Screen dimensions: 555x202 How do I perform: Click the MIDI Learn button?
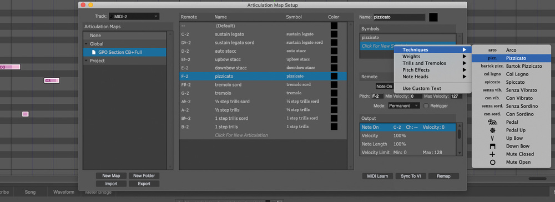(377, 176)
